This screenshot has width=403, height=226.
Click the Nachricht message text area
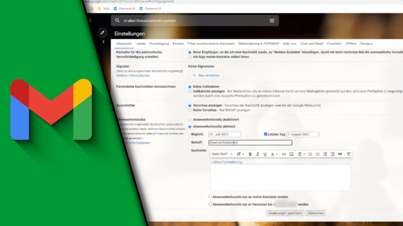(x=281, y=177)
